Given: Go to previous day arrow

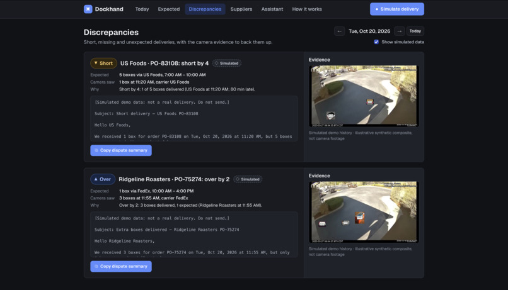Looking at the screenshot, I should coord(339,31).
